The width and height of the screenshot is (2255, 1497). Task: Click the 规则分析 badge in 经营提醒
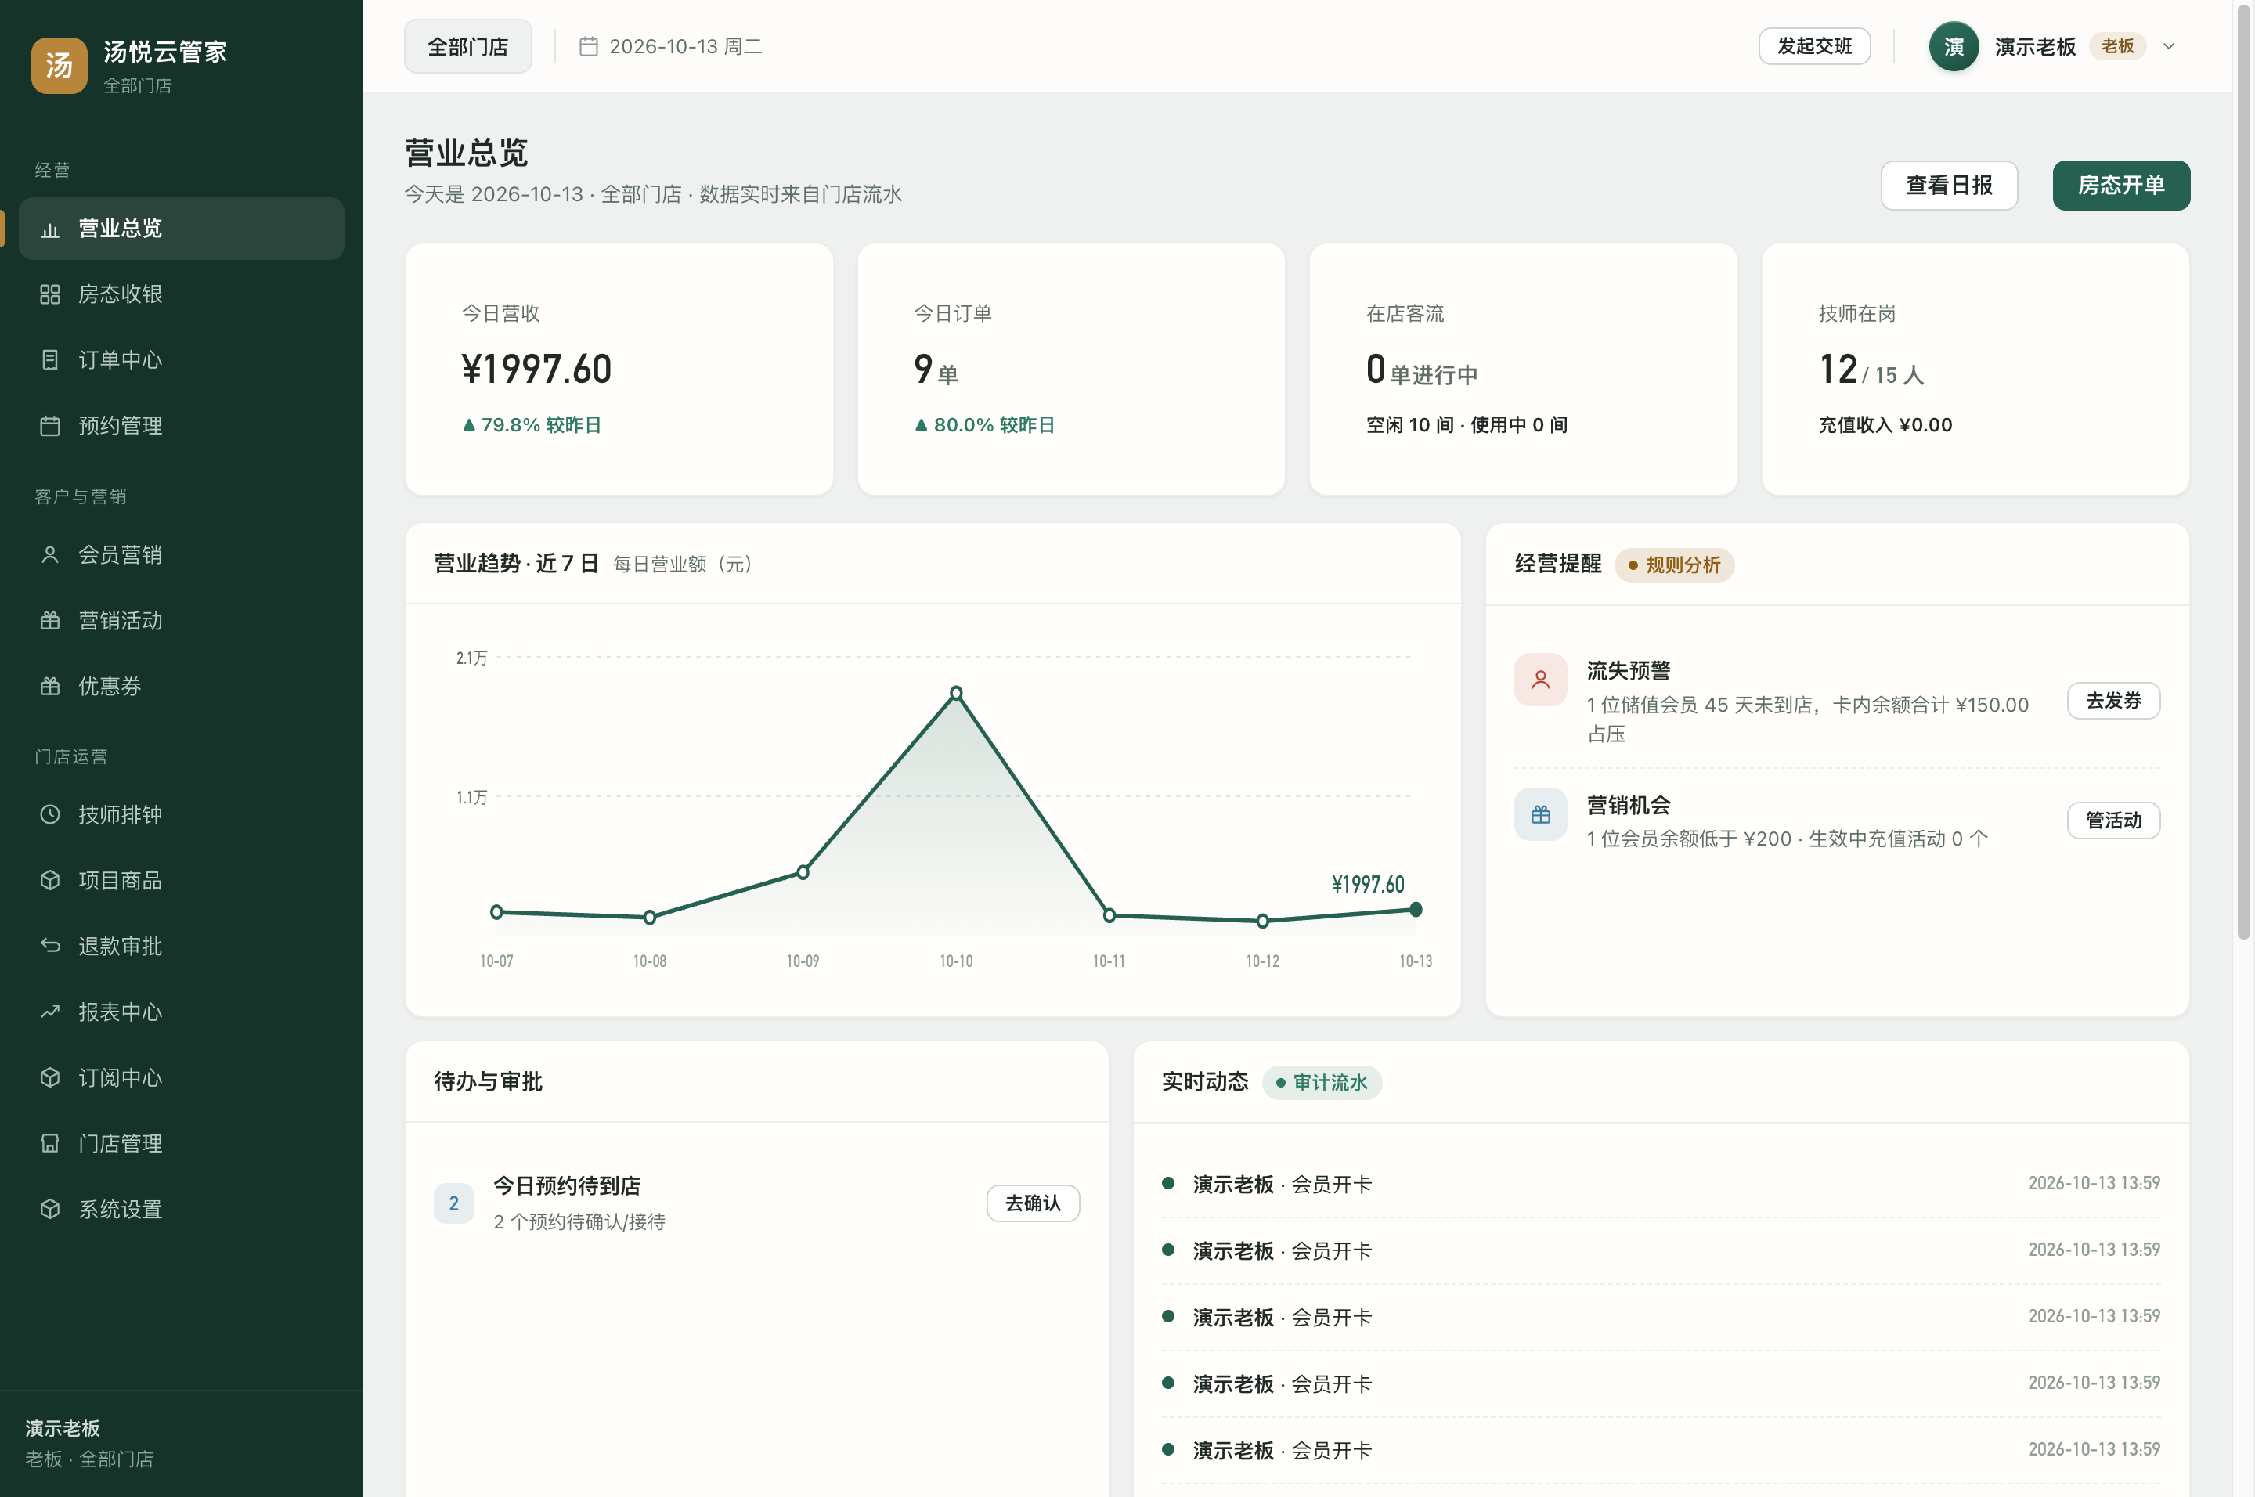1675,565
